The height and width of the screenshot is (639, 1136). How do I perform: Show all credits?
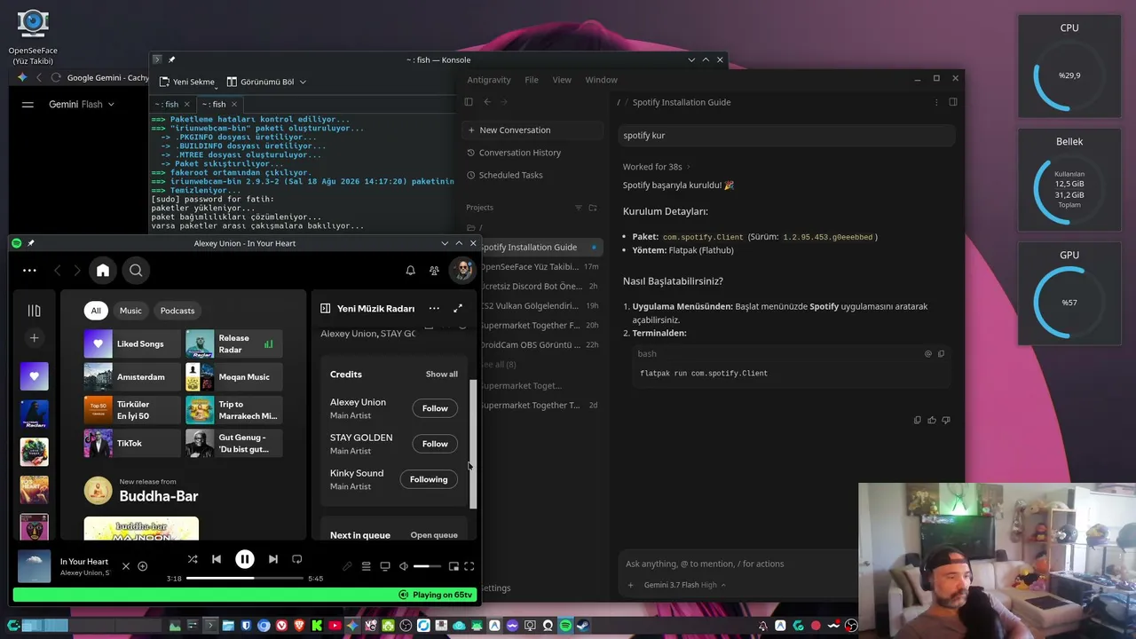(442, 375)
